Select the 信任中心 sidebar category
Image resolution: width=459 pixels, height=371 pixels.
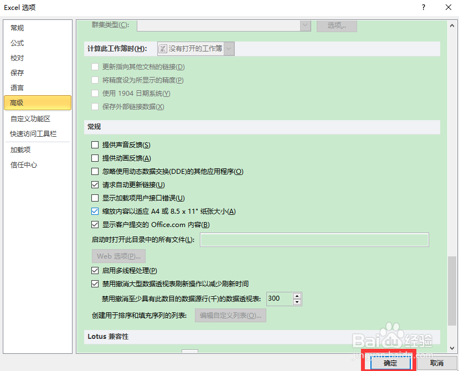click(x=23, y=164)
